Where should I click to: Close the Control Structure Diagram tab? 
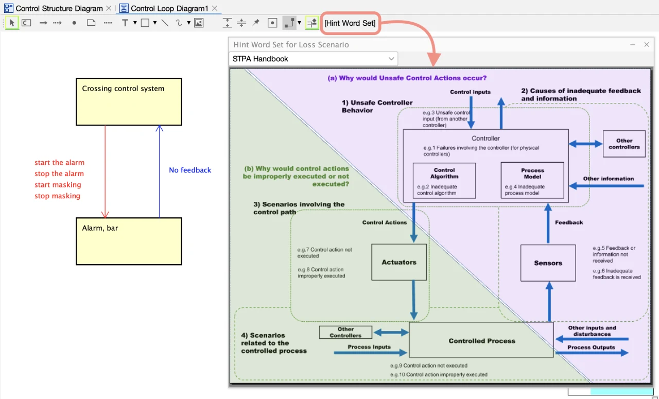click(108, 9)
